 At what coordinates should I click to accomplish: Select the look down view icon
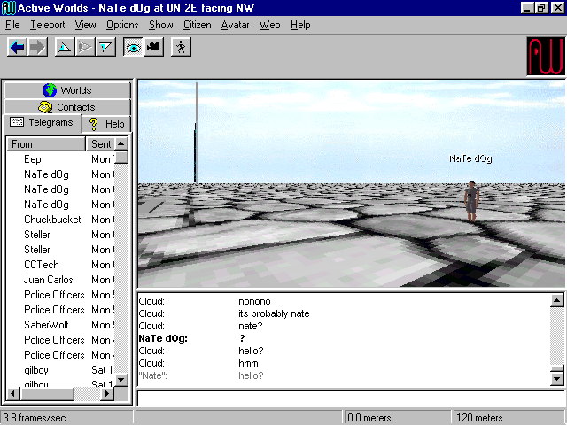(105, 47)
